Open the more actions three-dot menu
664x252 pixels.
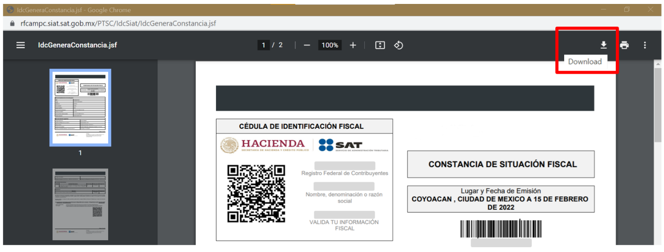[x=645, y=45]
